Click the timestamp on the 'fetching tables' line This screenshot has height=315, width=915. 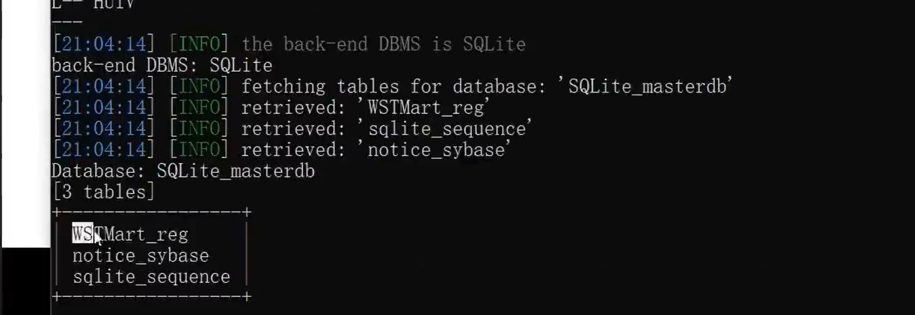pyautogui.click(x=104, y=86)
